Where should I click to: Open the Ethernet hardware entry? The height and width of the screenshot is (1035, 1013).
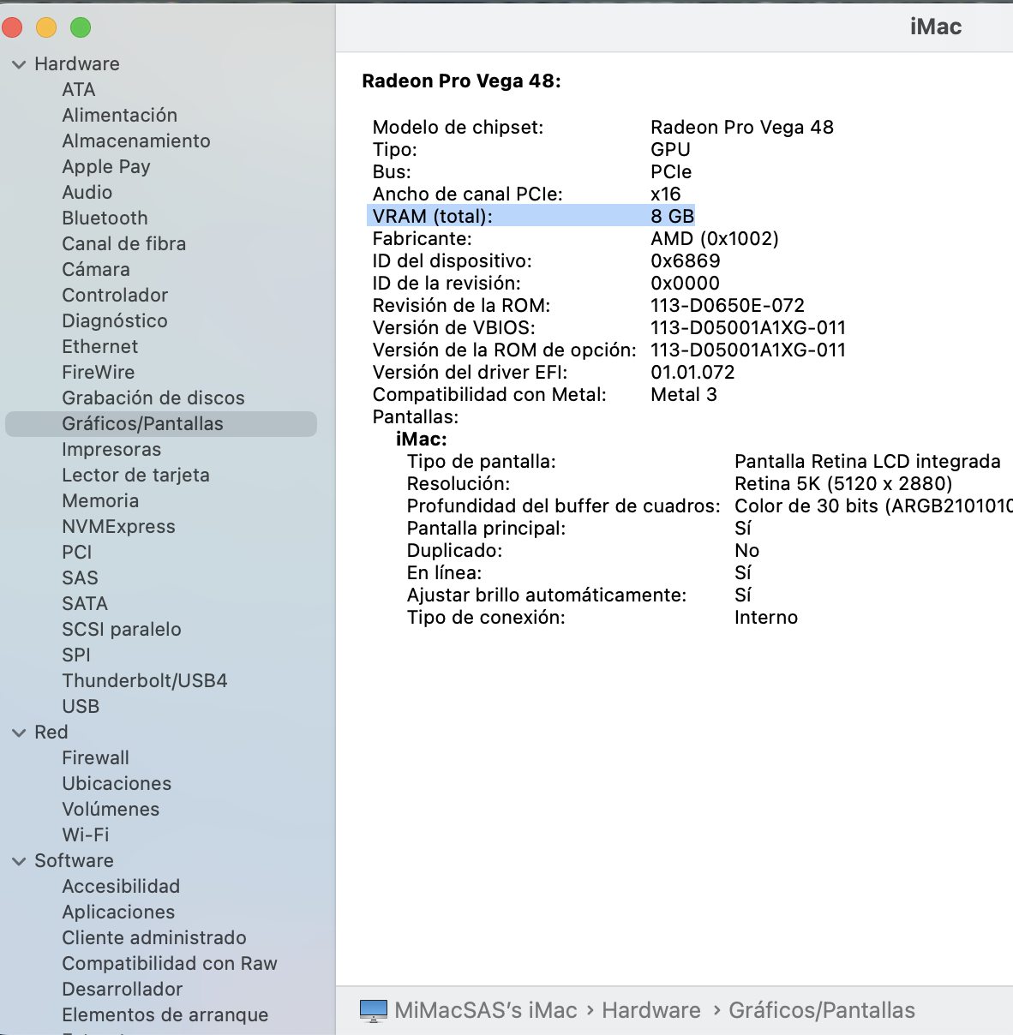click(x=100, y=346)
